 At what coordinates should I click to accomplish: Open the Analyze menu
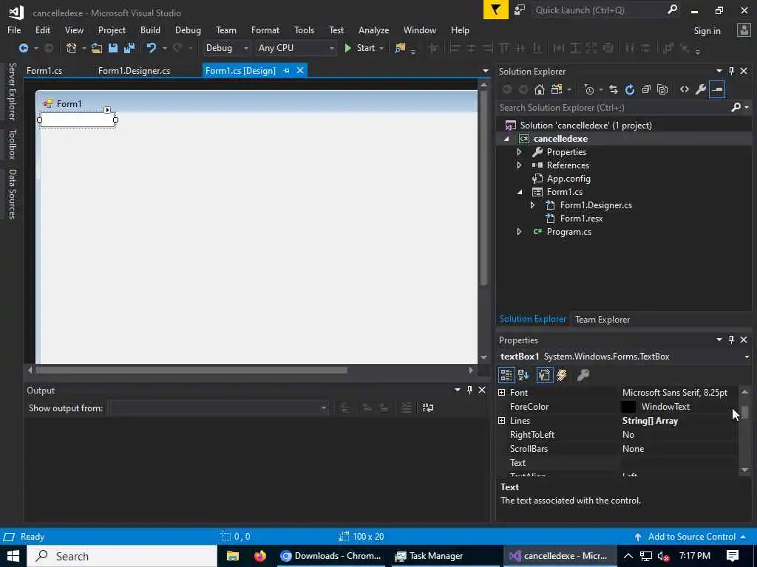tap(373, 30)
